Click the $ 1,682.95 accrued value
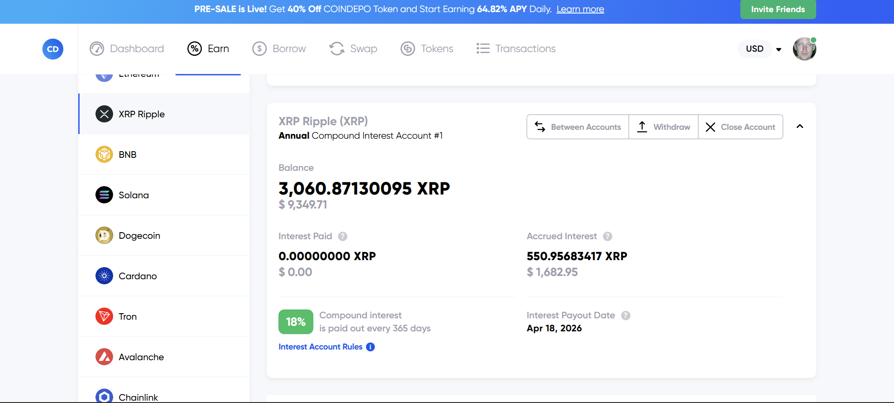The image size is (894, 403). point(552,272)
